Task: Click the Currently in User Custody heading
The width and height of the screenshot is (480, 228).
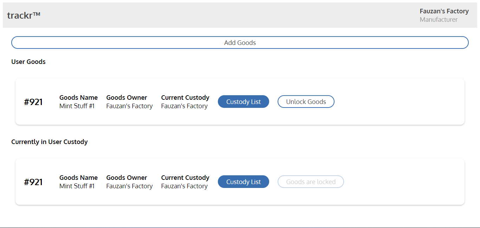Action: click(50, 142)
